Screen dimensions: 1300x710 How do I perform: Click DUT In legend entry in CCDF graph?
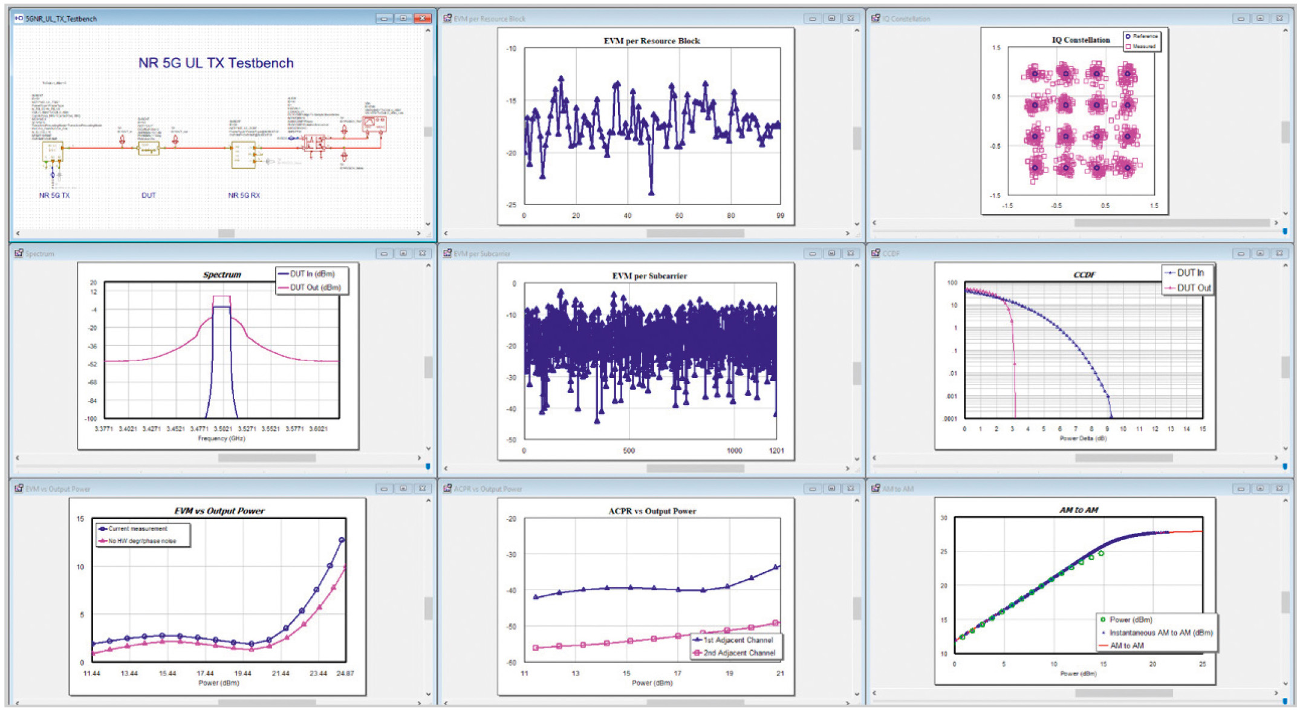pyautogui.click(x=1189, y=273)
